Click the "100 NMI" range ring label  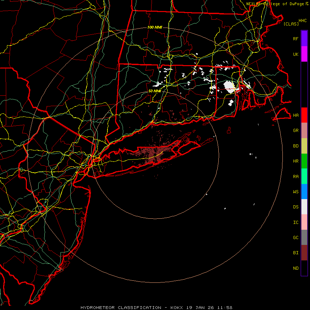coord(155,27)
